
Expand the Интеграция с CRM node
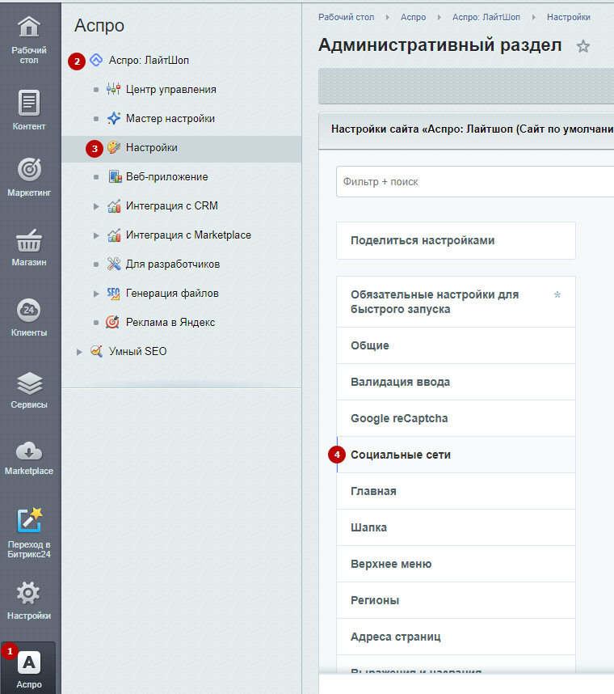(x=96, y=206)
